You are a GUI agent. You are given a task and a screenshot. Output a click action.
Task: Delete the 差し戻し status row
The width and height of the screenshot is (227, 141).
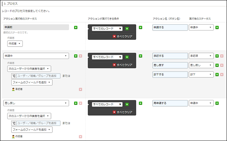tap(80, 103)
